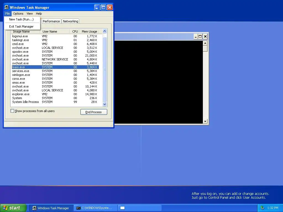Select the taskmgr.exe process row

[55, 40]
